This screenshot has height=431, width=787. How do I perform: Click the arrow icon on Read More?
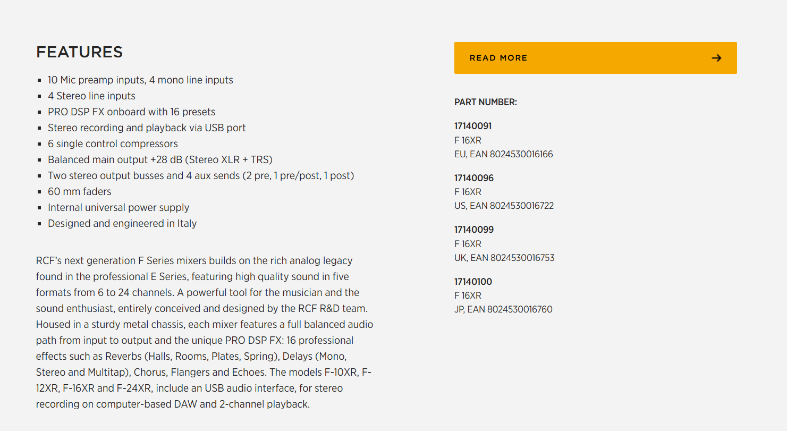[x=716, y=58]
